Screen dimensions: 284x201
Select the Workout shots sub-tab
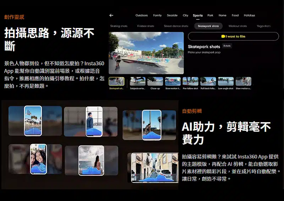(x=237, y=26)
